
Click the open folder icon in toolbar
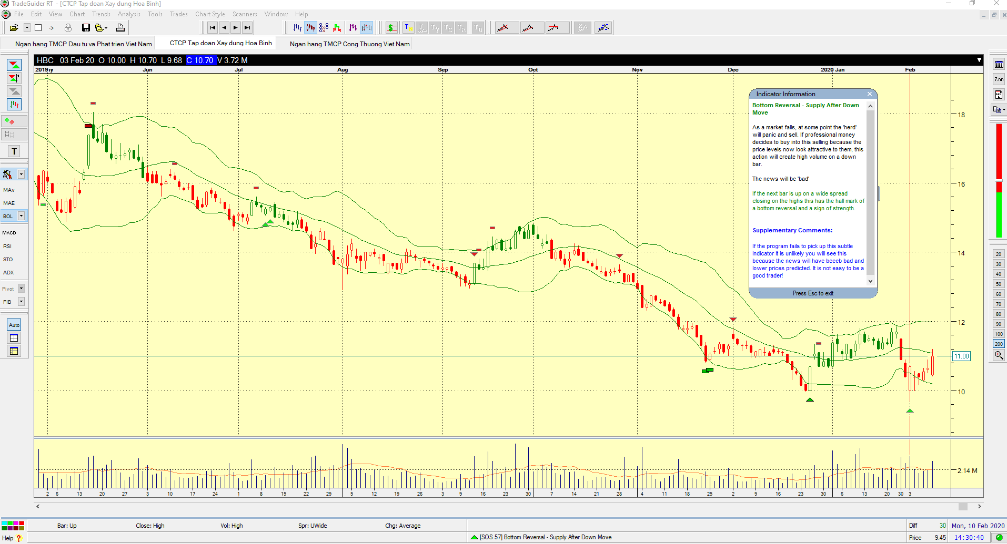click(14, 28)
